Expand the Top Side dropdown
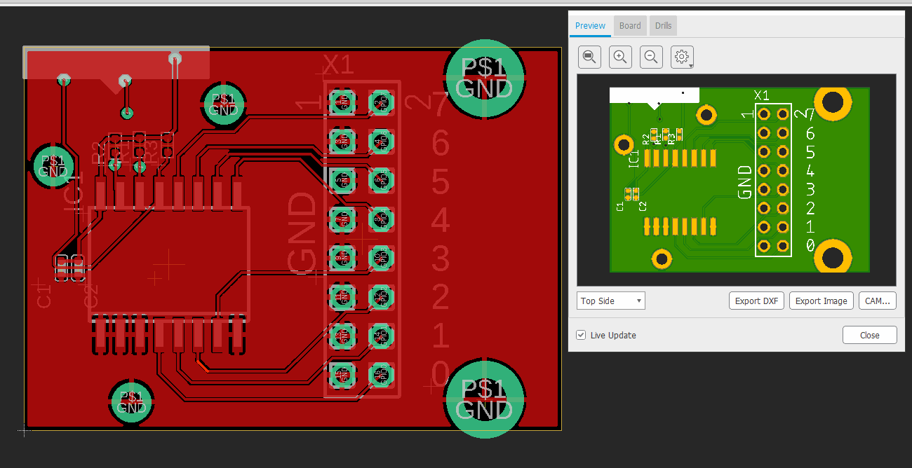 click(610, 301)
